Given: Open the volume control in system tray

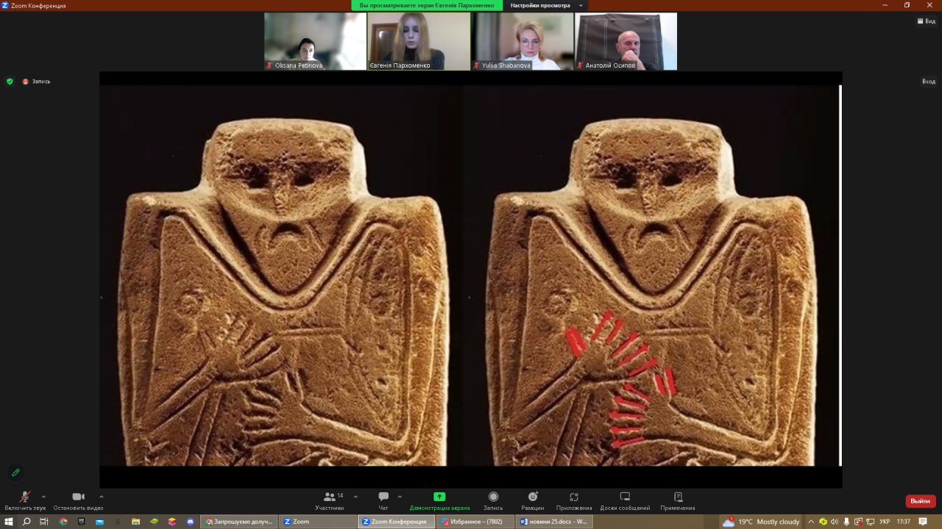Looking at the screenshot, I should (835, 522).
